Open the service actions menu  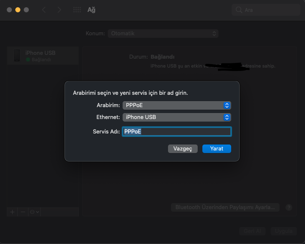click(34, 212)
